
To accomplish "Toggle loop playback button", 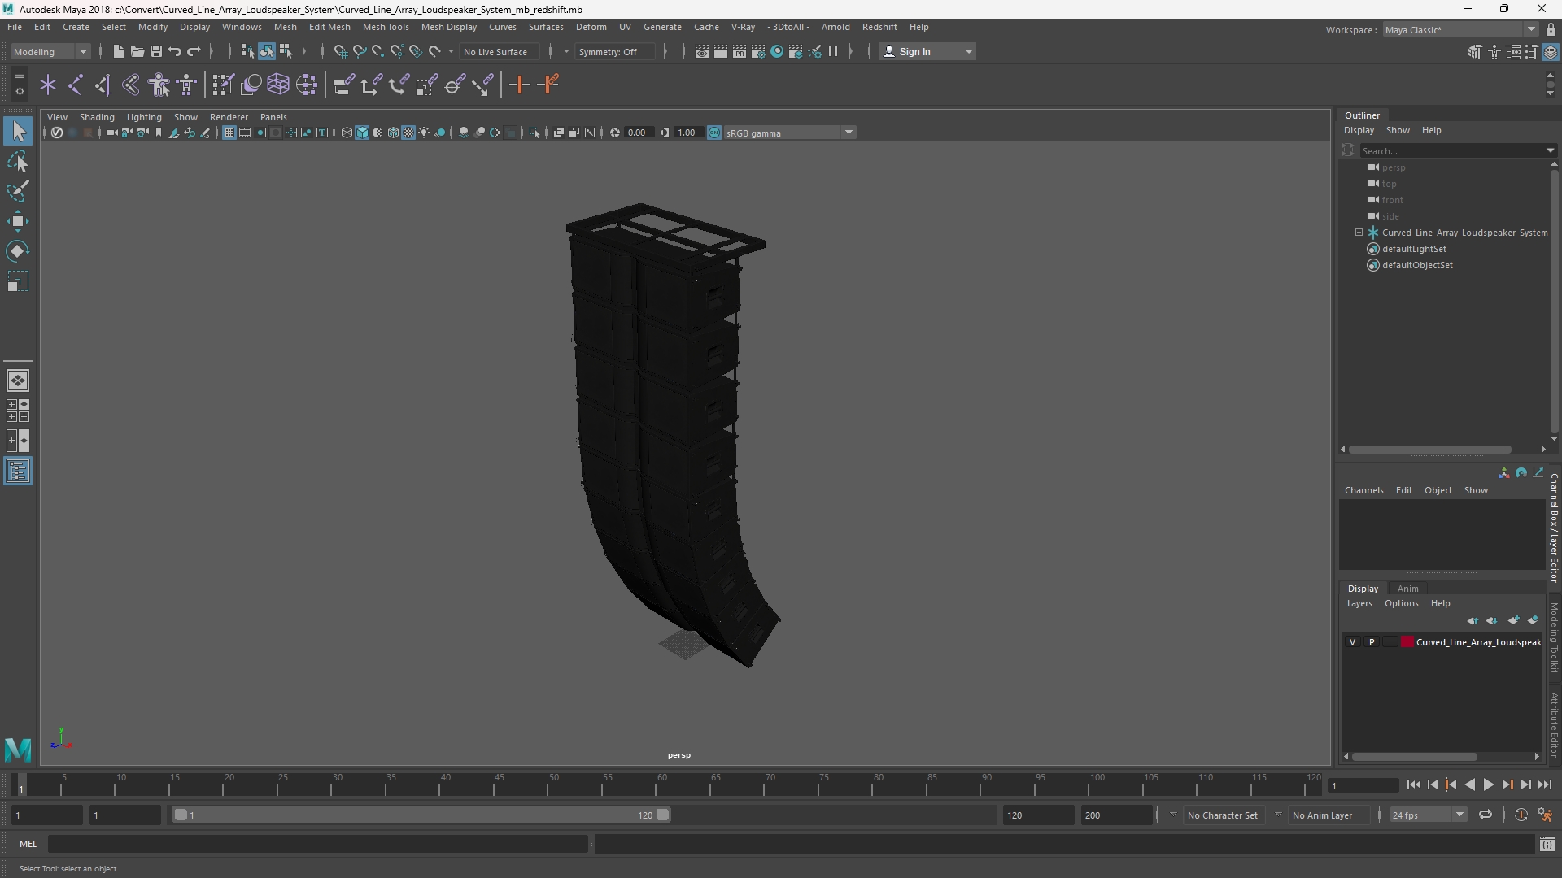I will pyautogui.click(x=1486, y=815).
